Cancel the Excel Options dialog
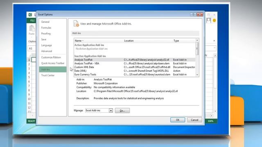262x147 pixels. click(x=194, y=120)
